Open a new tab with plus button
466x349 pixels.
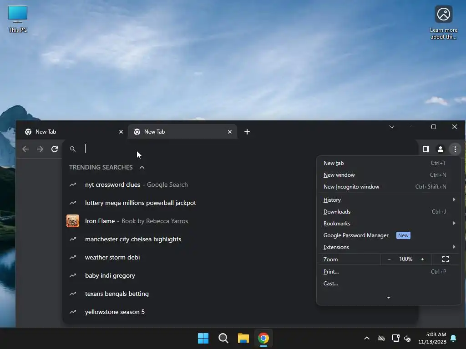pyautogui.click(x=247, y=132)
